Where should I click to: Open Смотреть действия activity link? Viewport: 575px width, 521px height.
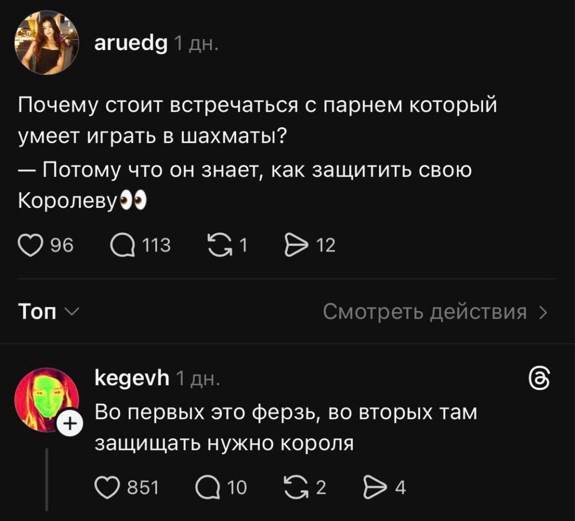click(435, 312)
